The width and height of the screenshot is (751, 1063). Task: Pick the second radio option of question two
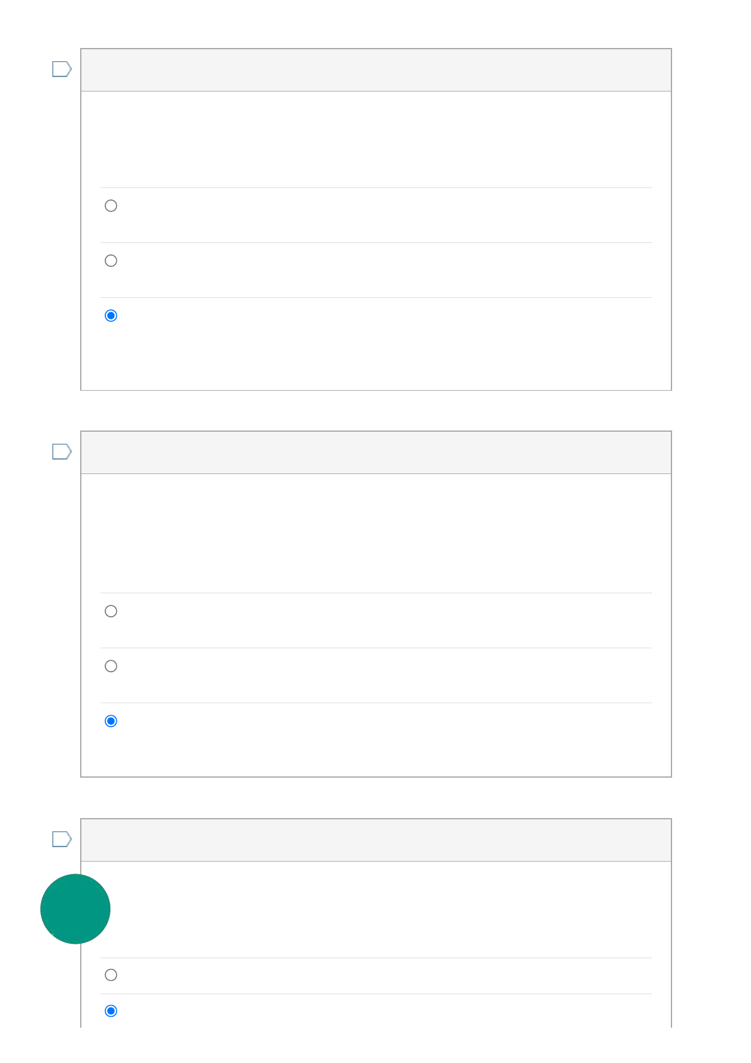(111, 666)
